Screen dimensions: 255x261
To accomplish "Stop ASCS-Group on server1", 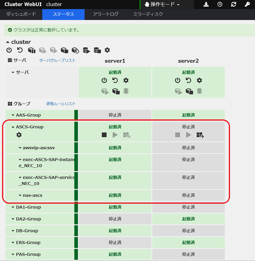I will click(104, 135).
